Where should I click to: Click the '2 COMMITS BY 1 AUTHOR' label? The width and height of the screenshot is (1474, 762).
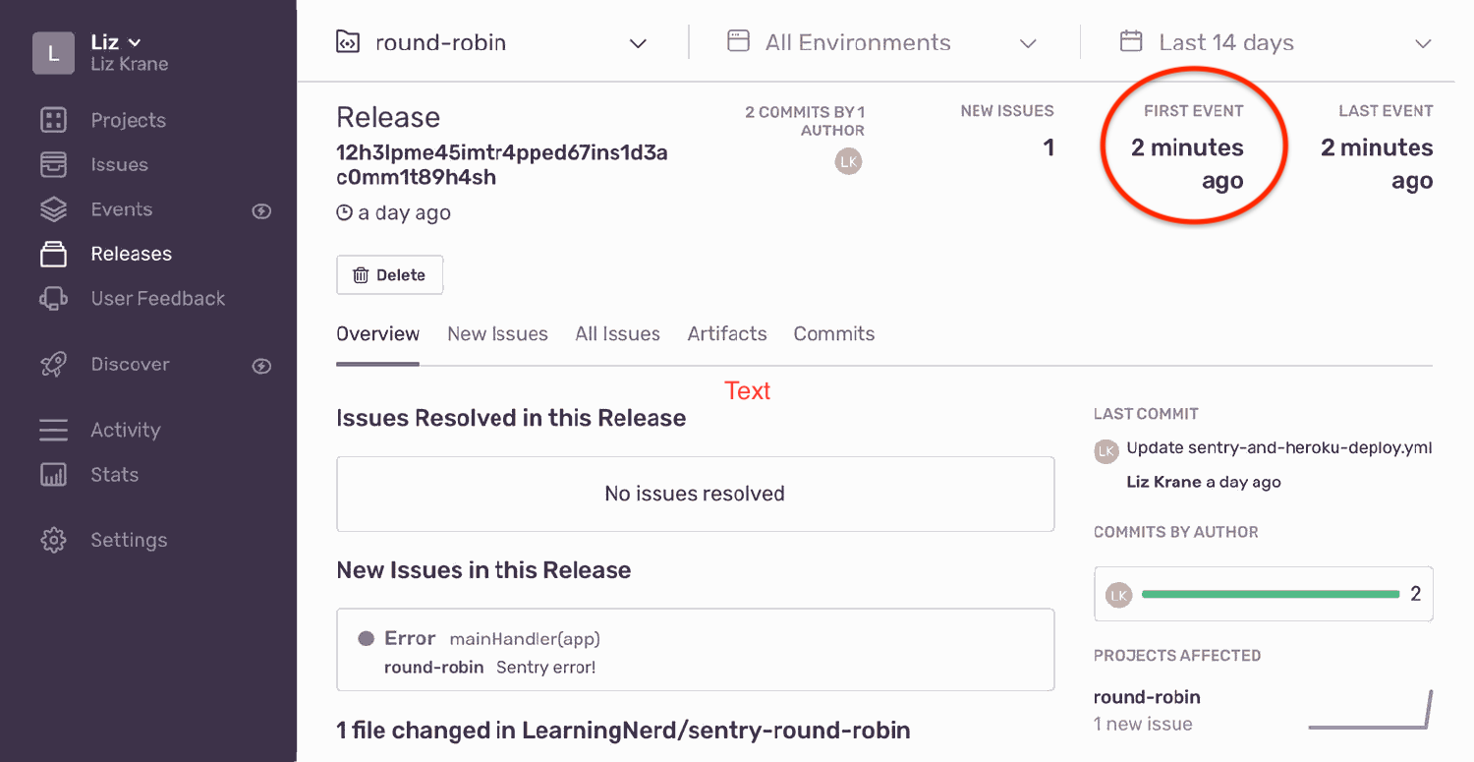(x=805, y=121)
